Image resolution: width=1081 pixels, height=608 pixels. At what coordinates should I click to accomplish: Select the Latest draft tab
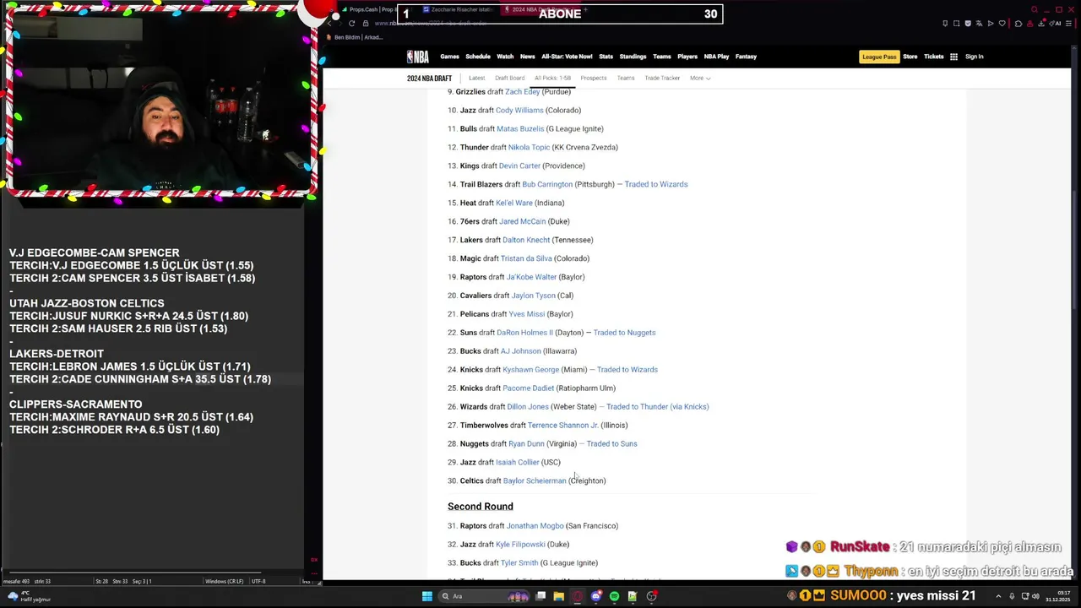[x=476, y=78]
